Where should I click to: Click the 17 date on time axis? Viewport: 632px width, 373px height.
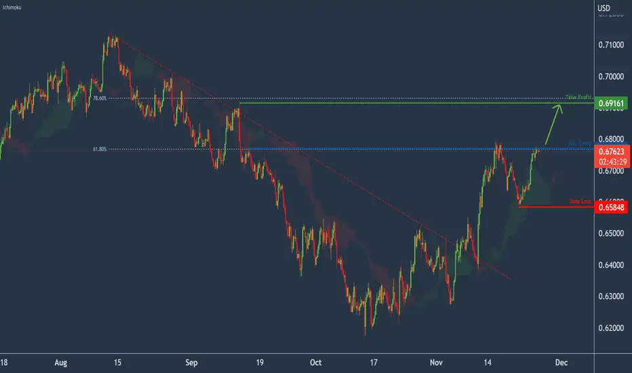tap(374, 363)
